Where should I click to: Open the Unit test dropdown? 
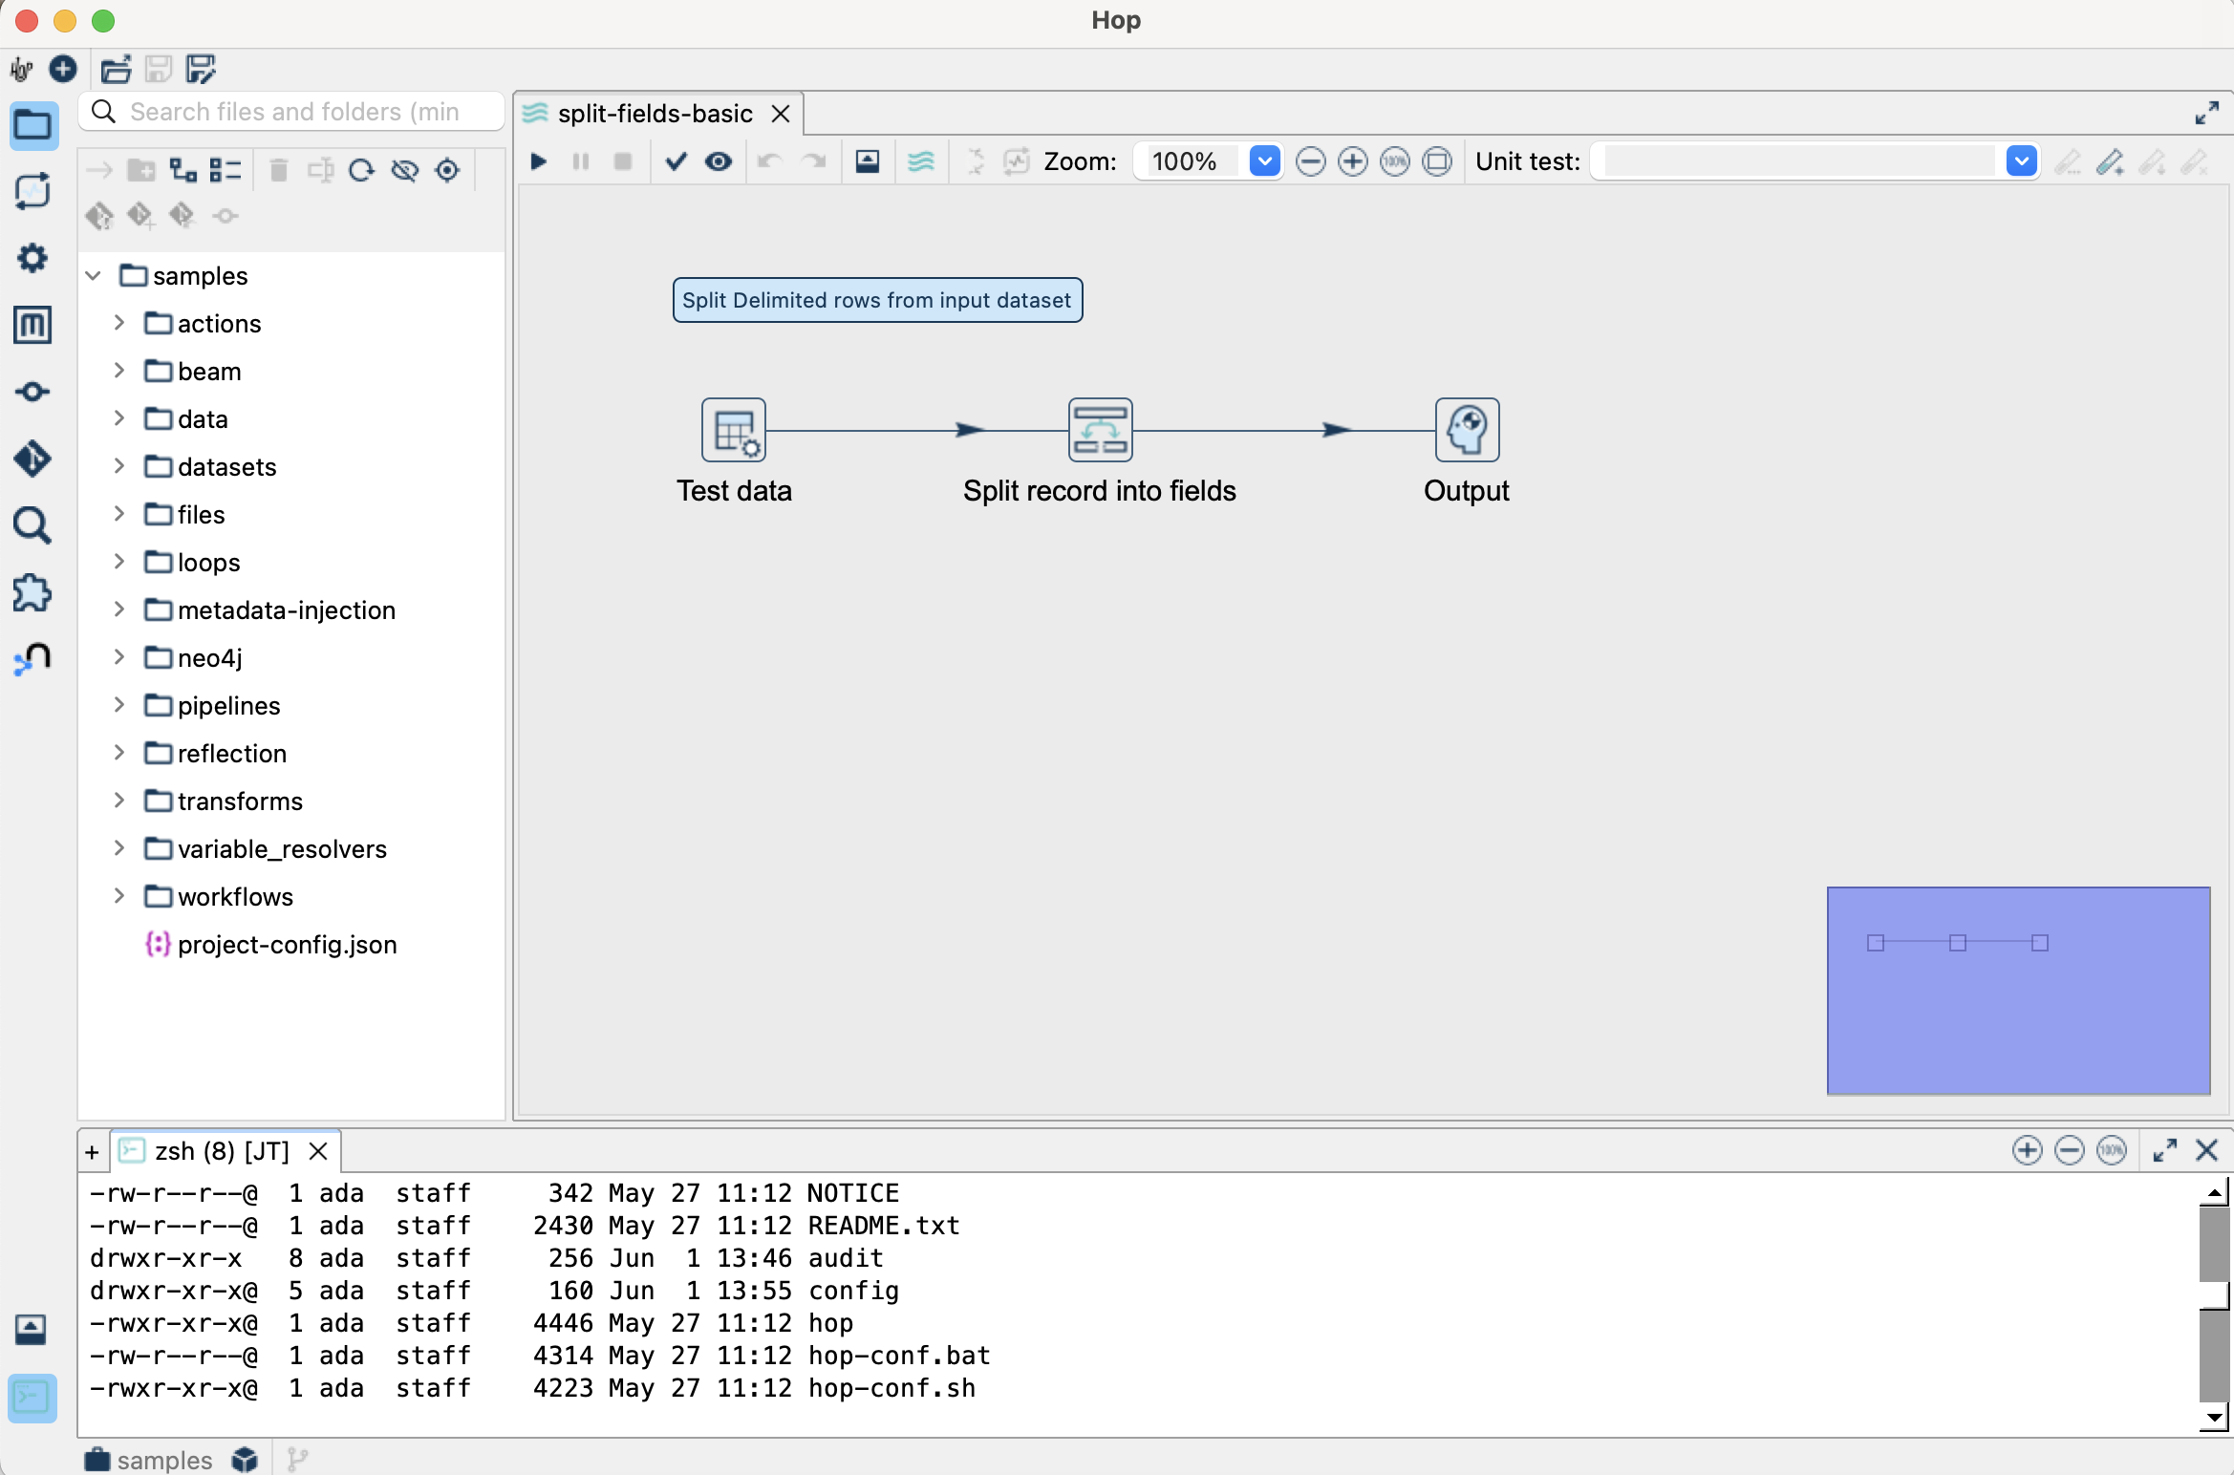click(2022, 161)
